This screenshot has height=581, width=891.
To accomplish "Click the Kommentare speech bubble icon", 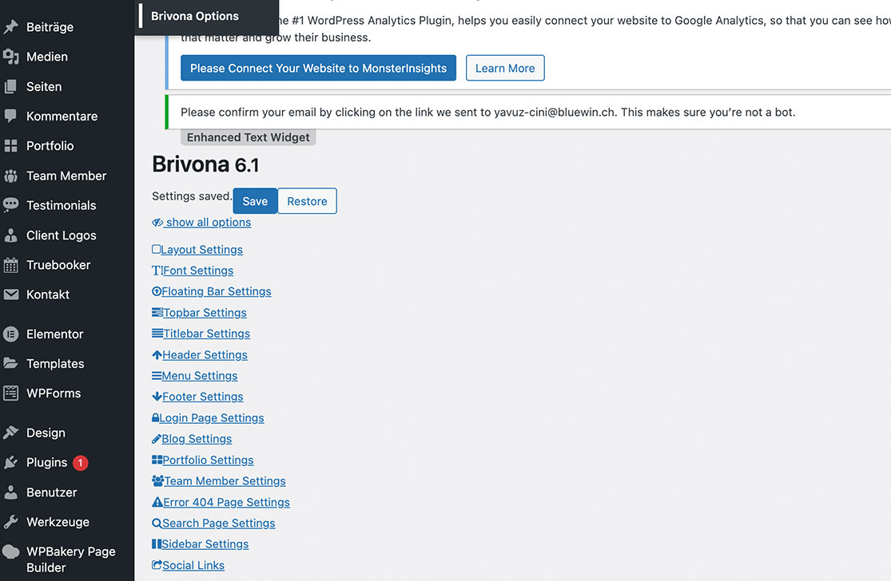I will pos(11,117).
